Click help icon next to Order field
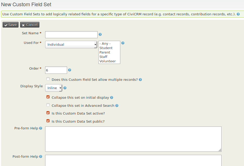 69,70
